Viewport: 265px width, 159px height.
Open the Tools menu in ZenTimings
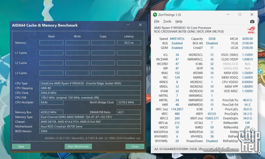[167, 21]
